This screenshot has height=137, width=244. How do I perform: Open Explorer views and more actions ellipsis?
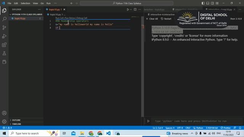[39, 10]
